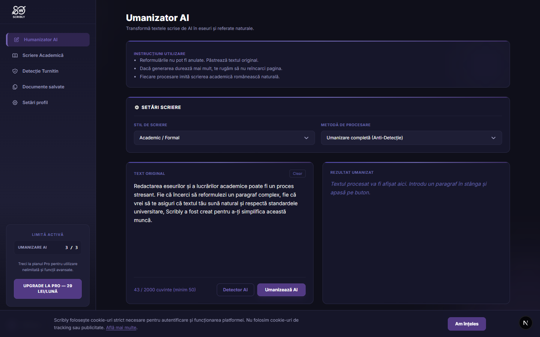Clear the original text
The width and height of the screenshot is (540, 337).
pyautogui.click(x=297, y=174)
